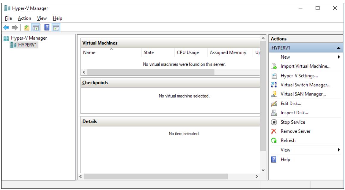Click the Details section header
345x190 pixels.
pyautogui.click(x=170, y=122)
